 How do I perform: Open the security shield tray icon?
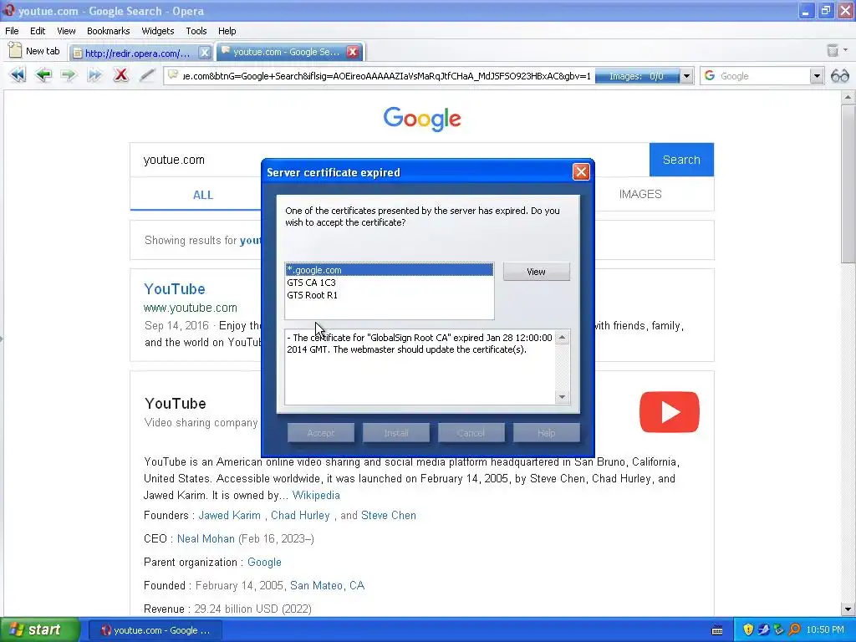748,629
